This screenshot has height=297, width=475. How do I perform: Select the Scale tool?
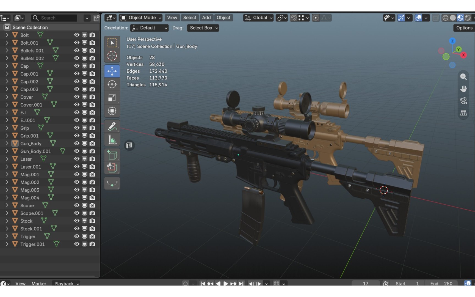point(112,98)
